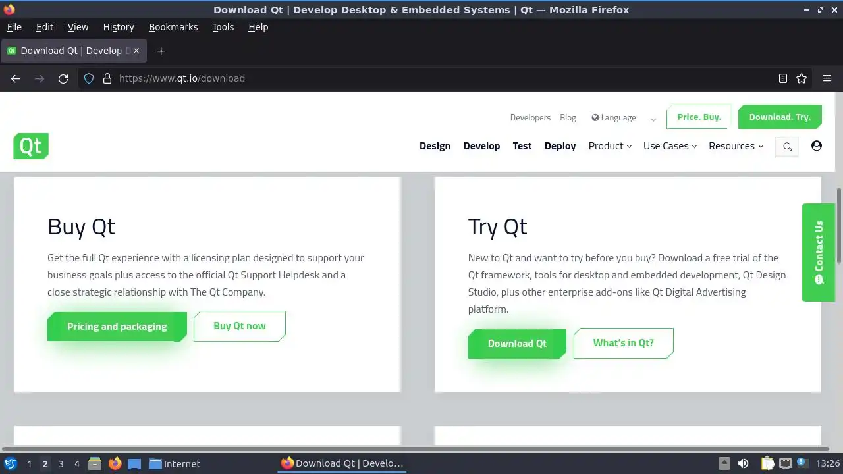
Task: Go back with the browser back arrow
Action: tap(16, 78)
